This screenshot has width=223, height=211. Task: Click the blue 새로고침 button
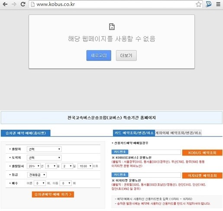[x=99, y=55]
